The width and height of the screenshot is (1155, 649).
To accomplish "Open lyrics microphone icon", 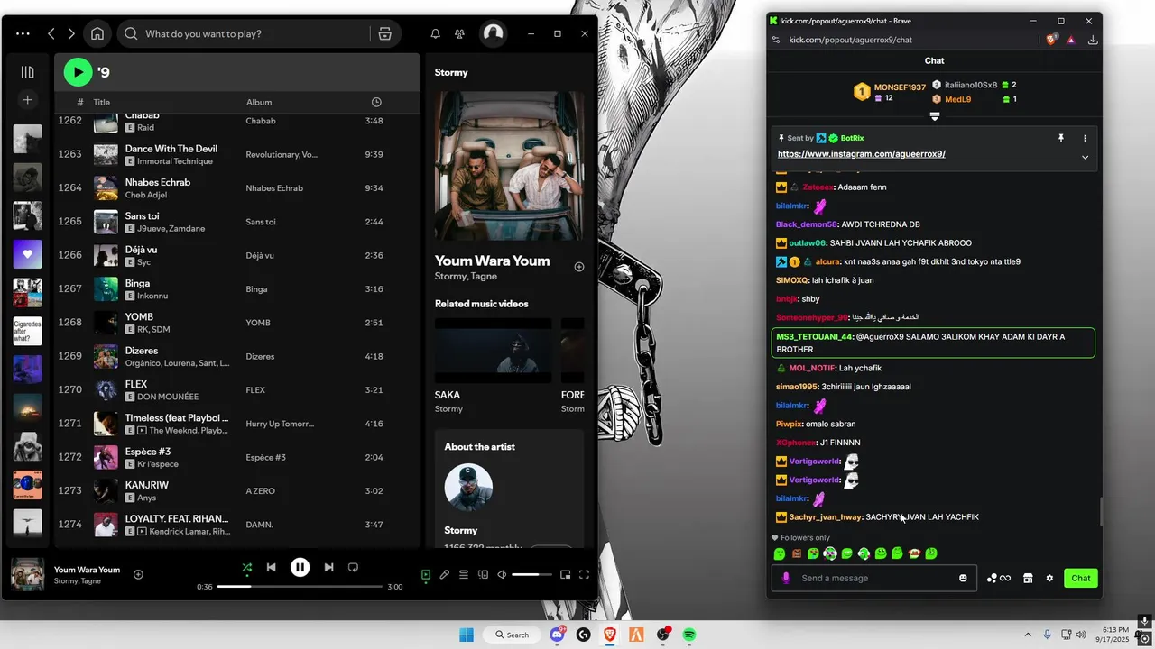I will point(445,574).
